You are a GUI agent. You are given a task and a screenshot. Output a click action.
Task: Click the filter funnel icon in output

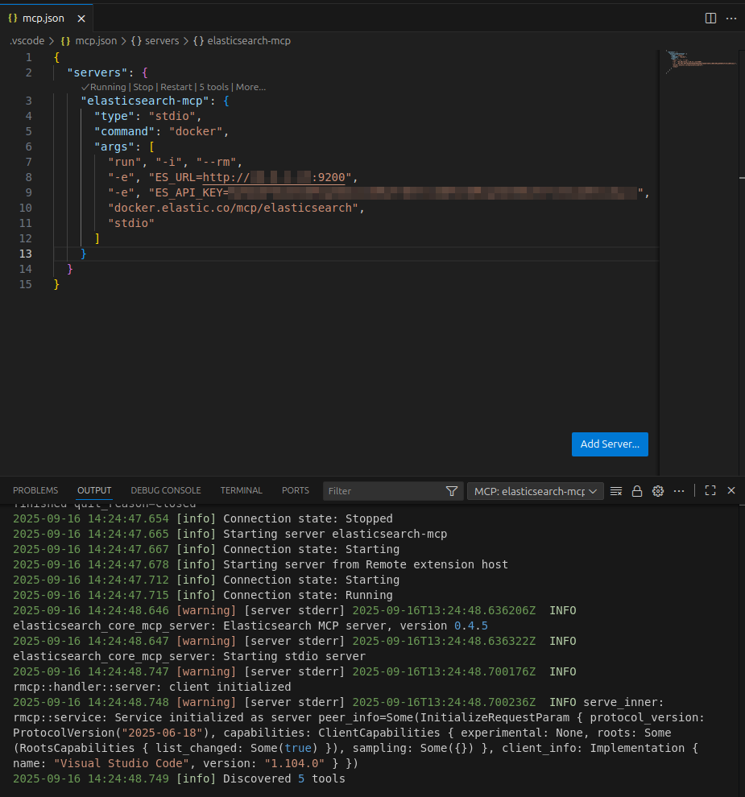click(x=452, y=491)
